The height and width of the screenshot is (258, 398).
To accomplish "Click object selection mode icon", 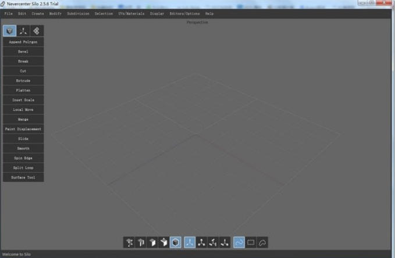I will click(x=164, y=242).
